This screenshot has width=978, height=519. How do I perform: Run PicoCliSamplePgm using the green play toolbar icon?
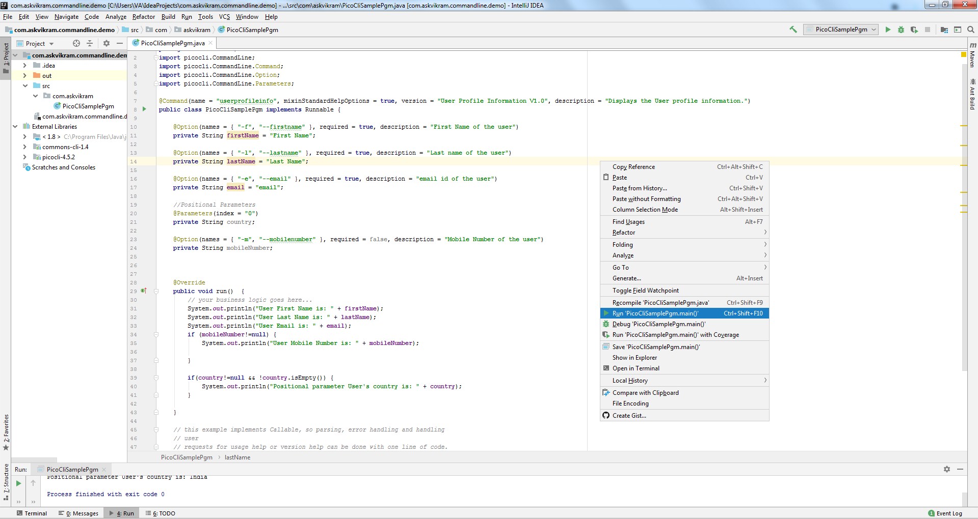pos(888,30)
